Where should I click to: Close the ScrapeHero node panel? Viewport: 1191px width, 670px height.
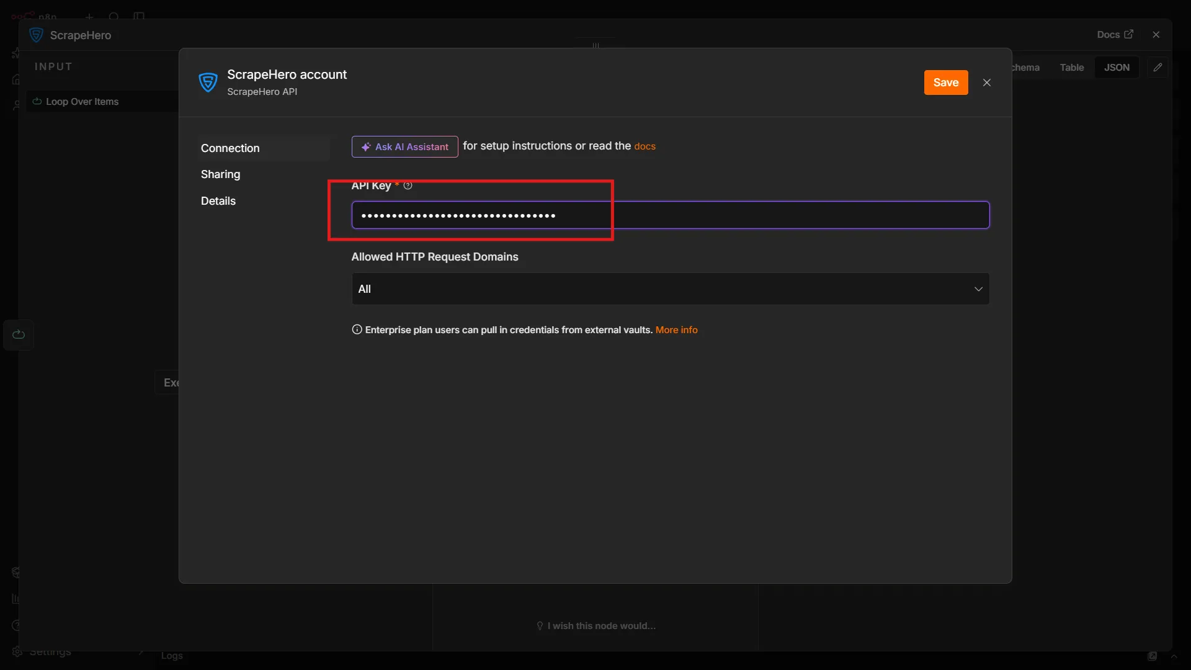click(x=1156, y=35)
